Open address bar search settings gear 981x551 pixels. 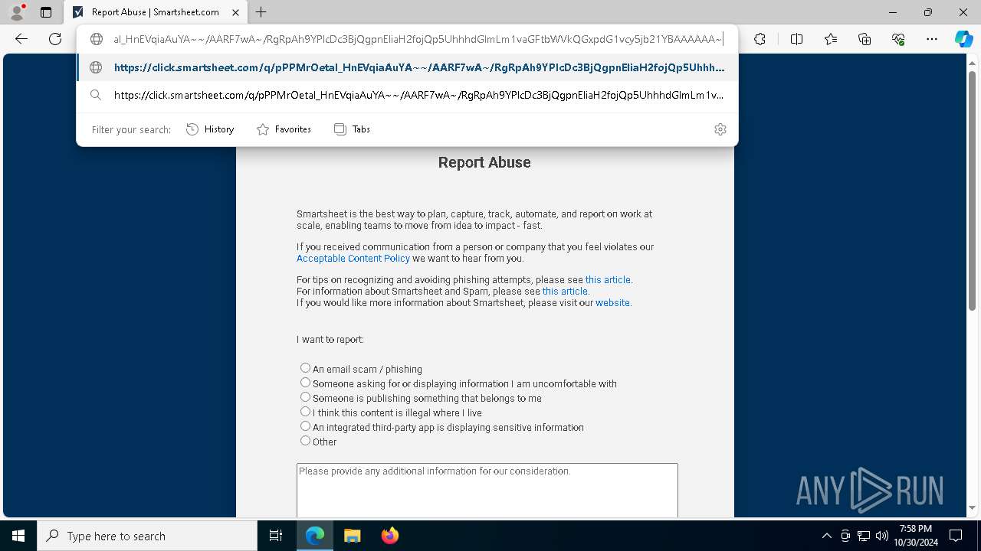click(x=720, y=129)
